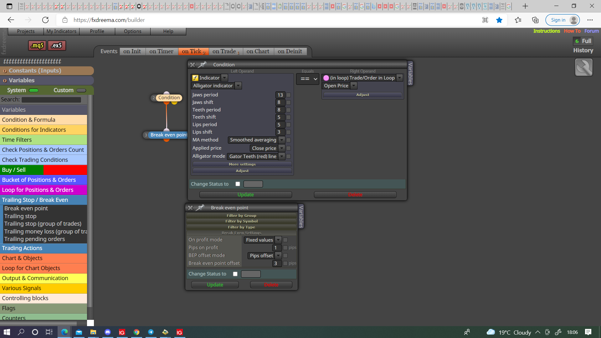Open a new browser tab
The height and width of the screenshot is (338, 601).
pos(525,6)
